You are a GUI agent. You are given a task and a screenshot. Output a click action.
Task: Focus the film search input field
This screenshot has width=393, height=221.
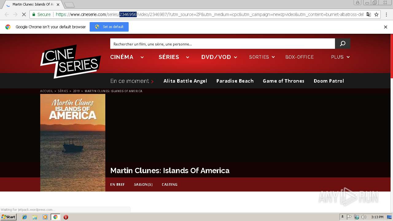pos(223,44)
